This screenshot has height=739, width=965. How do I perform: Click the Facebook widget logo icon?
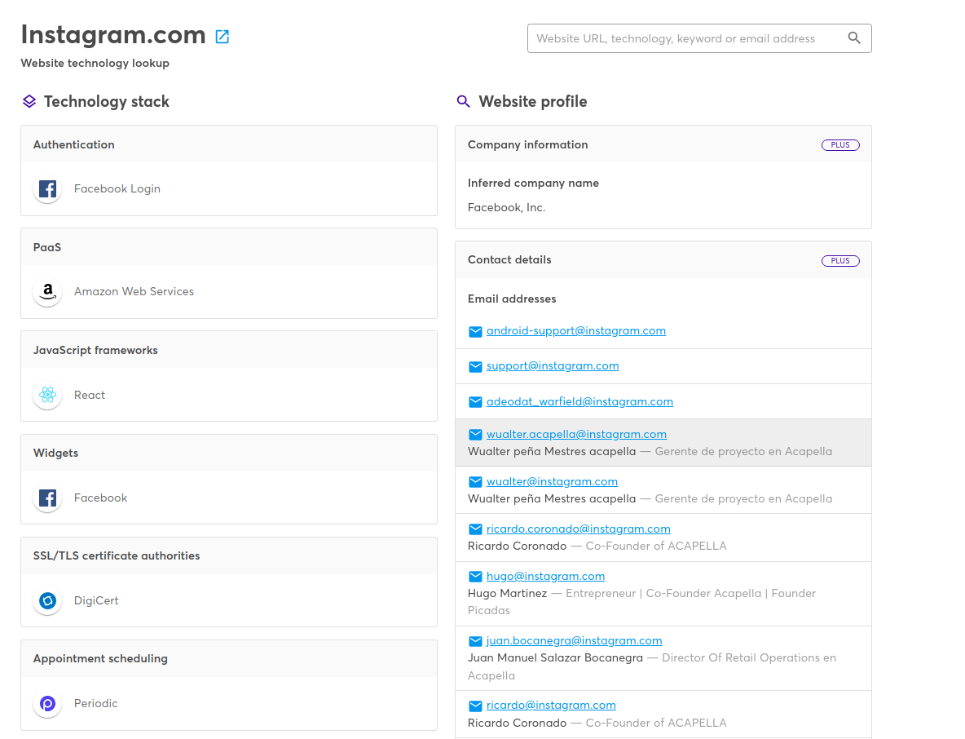coord(47,498)
